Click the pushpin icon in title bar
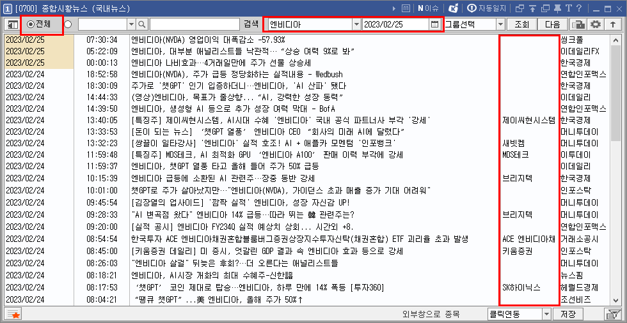627x323 pixels. [x=557, y=8]
